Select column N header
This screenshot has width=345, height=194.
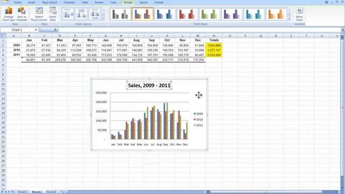tap(214, 36)
